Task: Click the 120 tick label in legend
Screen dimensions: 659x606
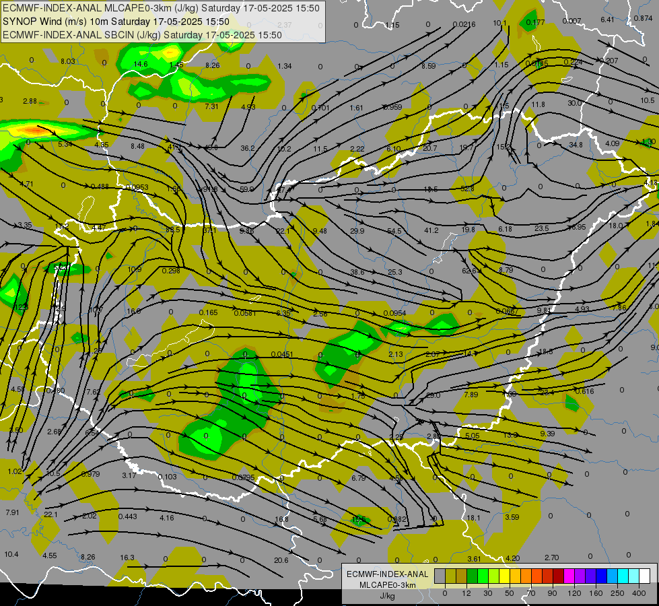Action: [574, 593]
